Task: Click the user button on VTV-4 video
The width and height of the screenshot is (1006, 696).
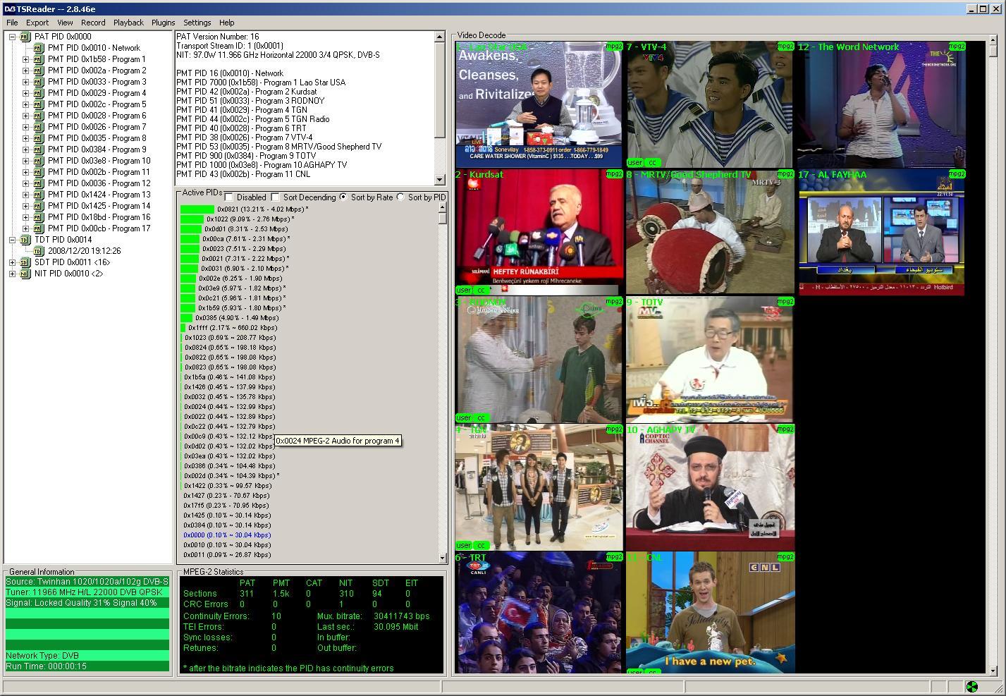Action: [x=634, y=162]
